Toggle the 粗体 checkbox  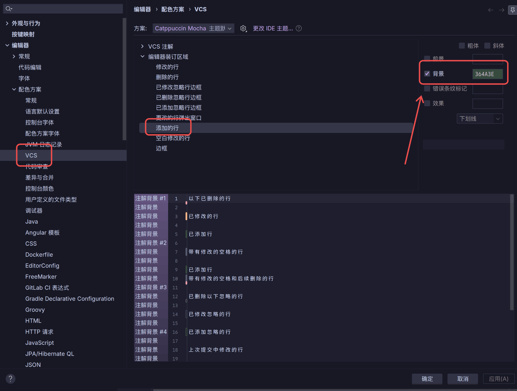(462, 46)
